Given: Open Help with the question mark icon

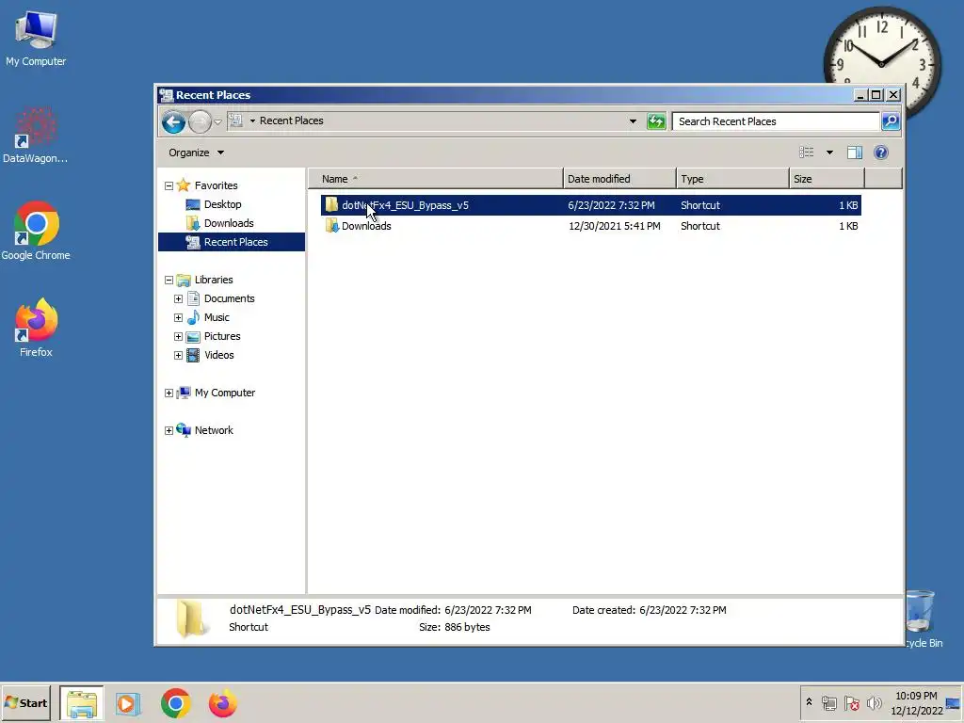Looking at the screenshot, I should [880, 153].
